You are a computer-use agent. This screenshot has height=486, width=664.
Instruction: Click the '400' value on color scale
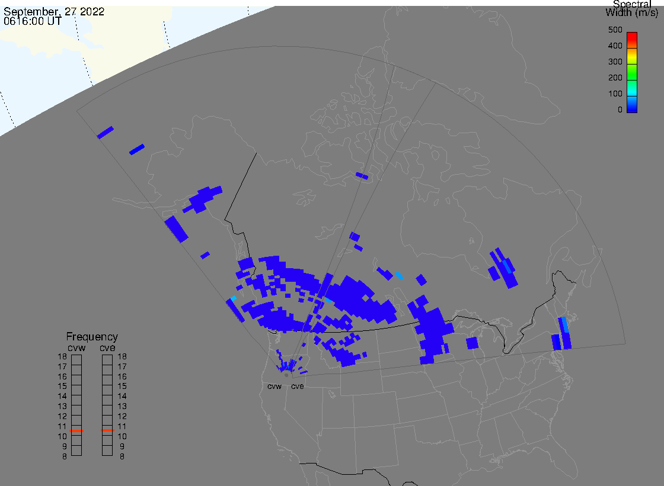click(615, 46)
